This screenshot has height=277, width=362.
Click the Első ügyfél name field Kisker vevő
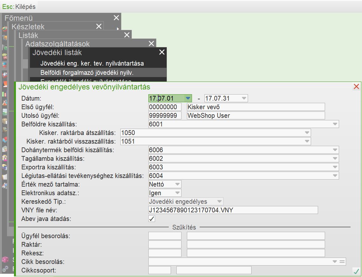pos(256,107)
